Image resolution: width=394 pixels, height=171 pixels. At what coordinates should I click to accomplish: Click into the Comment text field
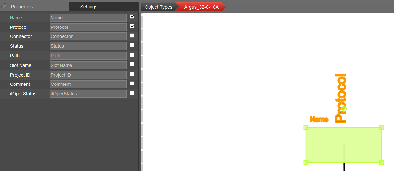(x=88, y=84)
